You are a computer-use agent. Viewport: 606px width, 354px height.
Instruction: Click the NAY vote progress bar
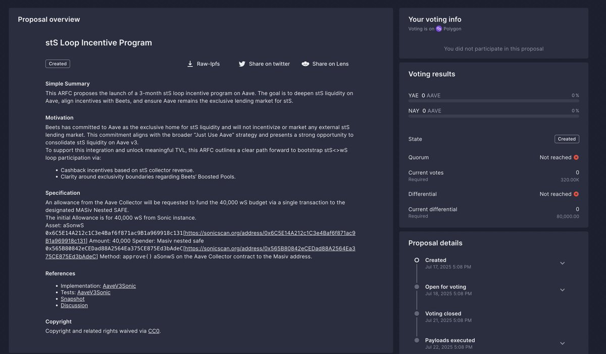tap(493, 116)
